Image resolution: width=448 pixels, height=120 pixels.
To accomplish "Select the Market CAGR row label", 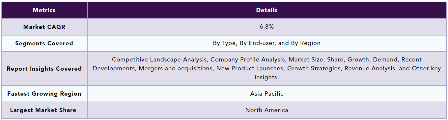I will pyautogui.click(x=44, y=27).
